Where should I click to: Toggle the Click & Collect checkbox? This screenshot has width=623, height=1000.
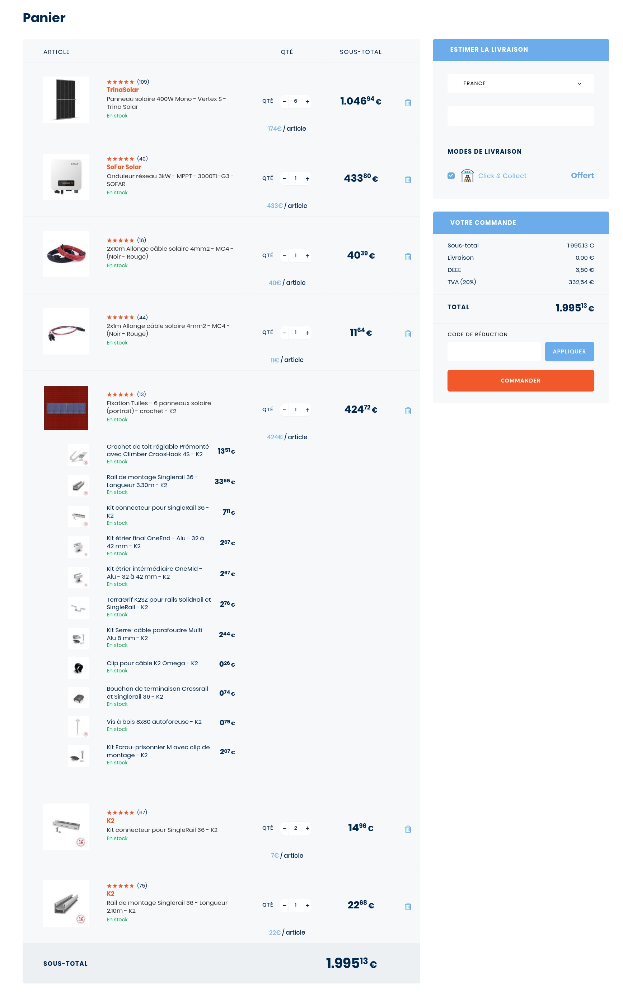coord(451,176)
